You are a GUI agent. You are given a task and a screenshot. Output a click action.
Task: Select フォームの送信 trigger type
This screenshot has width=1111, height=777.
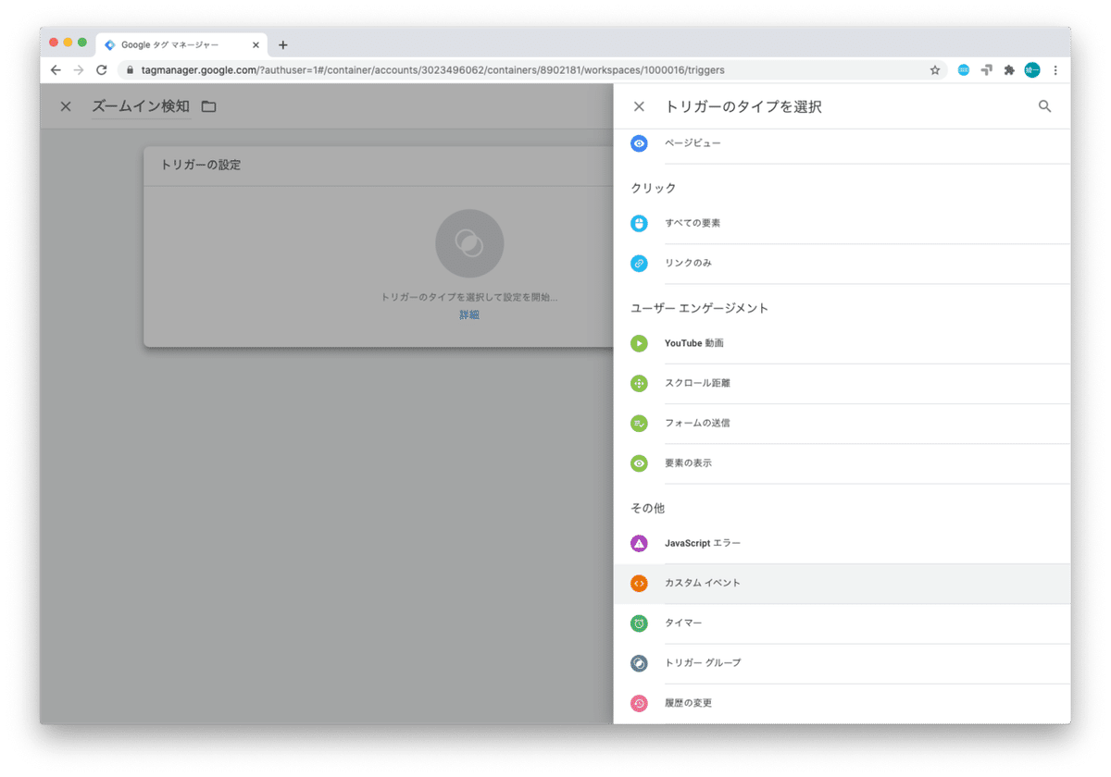point(842,423)
